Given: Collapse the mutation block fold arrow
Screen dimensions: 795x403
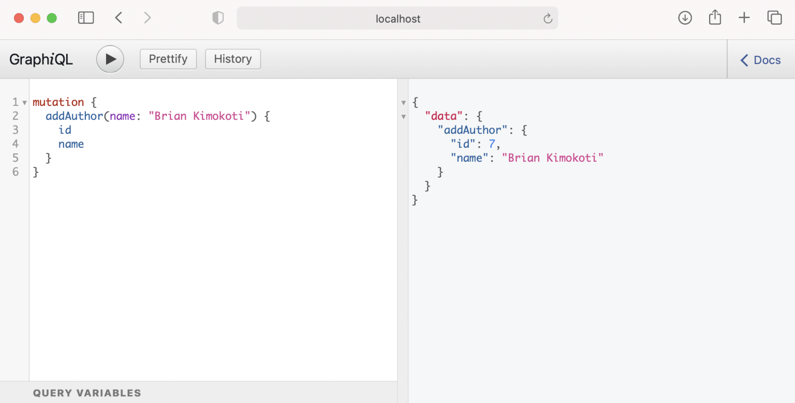Looking at the screenshot, I should [x=24, y=102].
